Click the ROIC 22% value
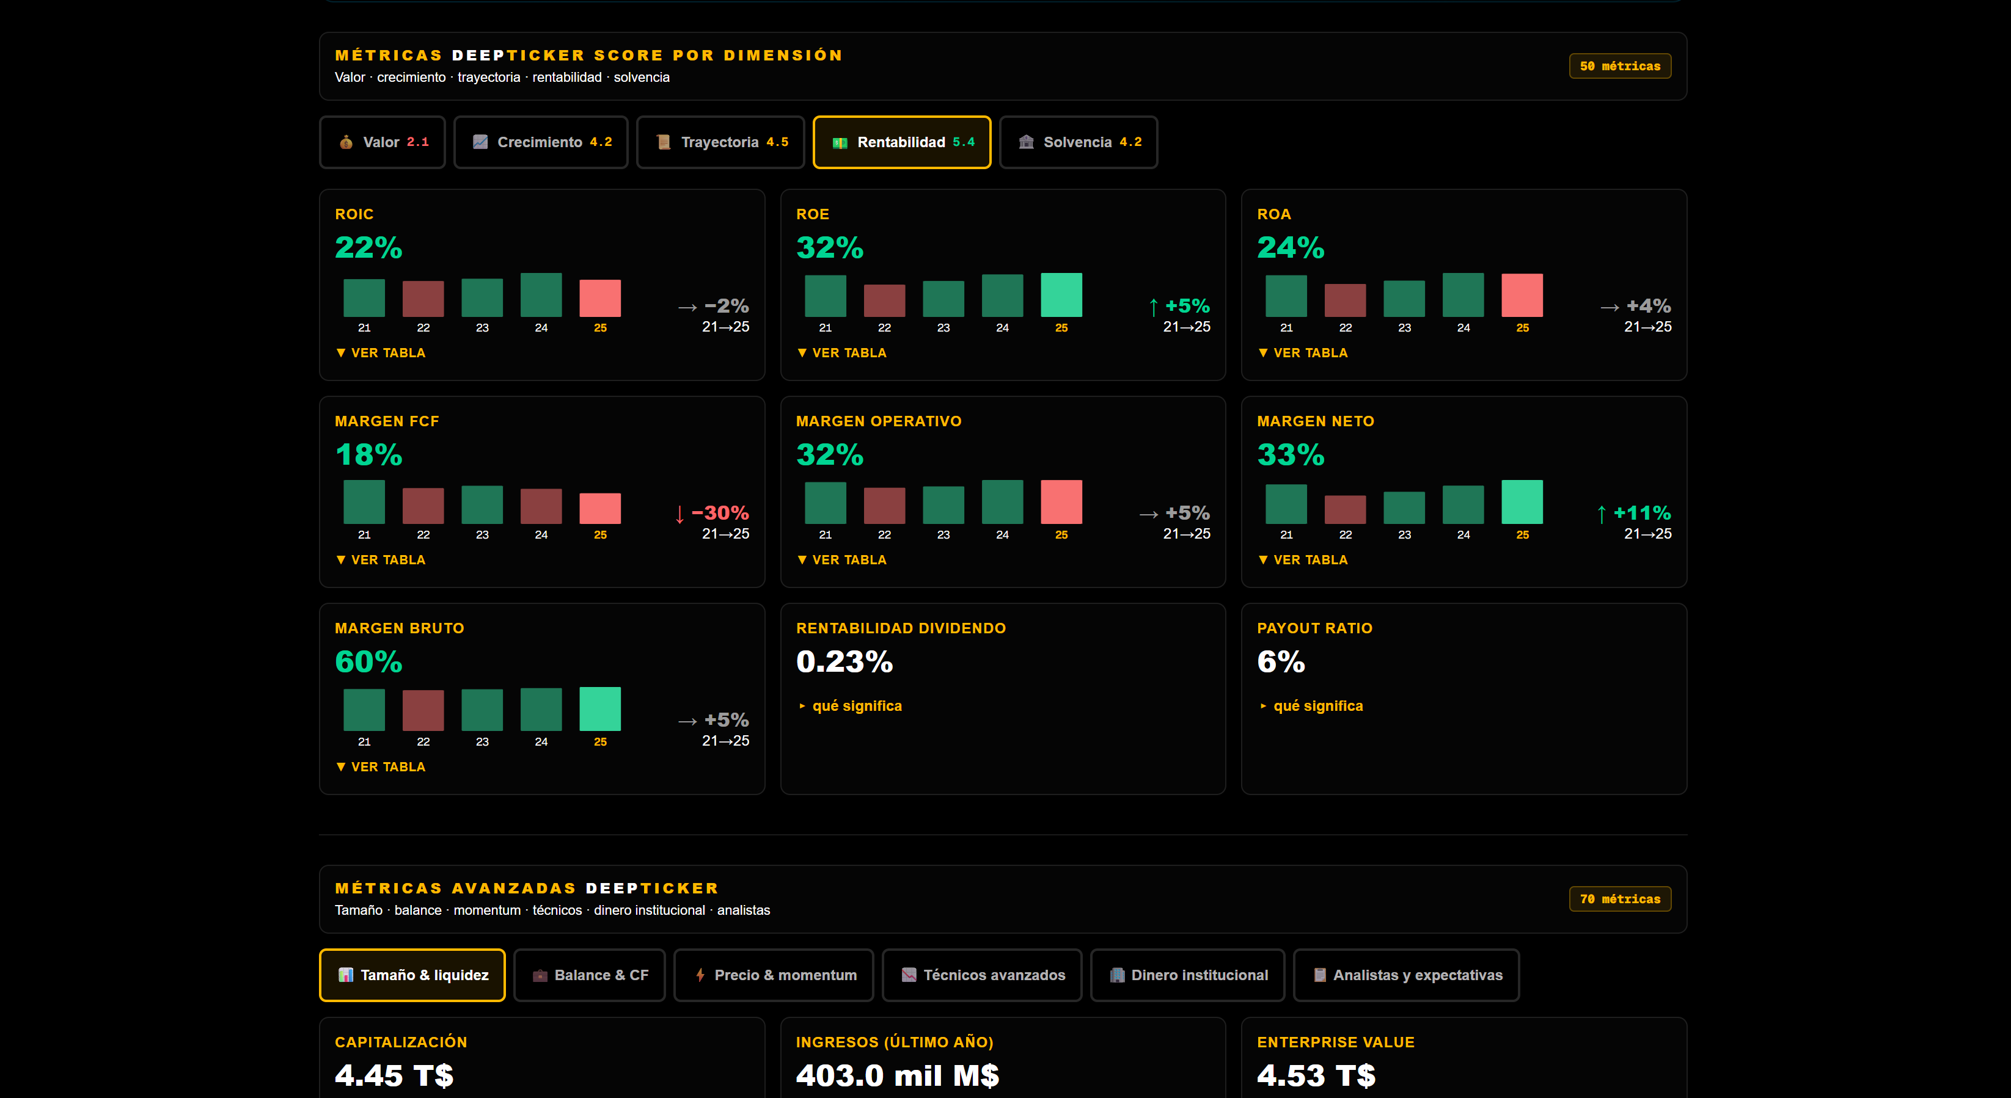The image size is (2011, 1098). tap(368, 247)
